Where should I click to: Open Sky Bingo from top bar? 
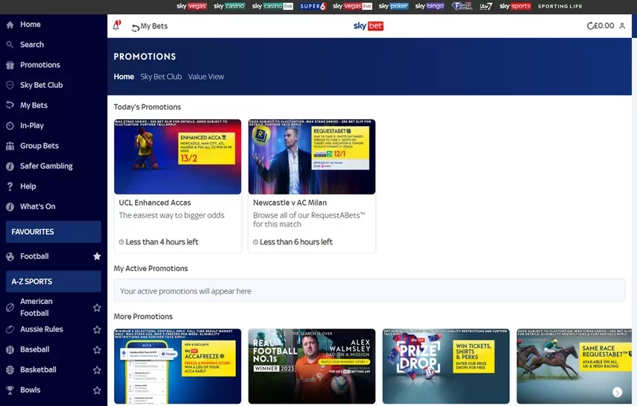pos(430,6)
